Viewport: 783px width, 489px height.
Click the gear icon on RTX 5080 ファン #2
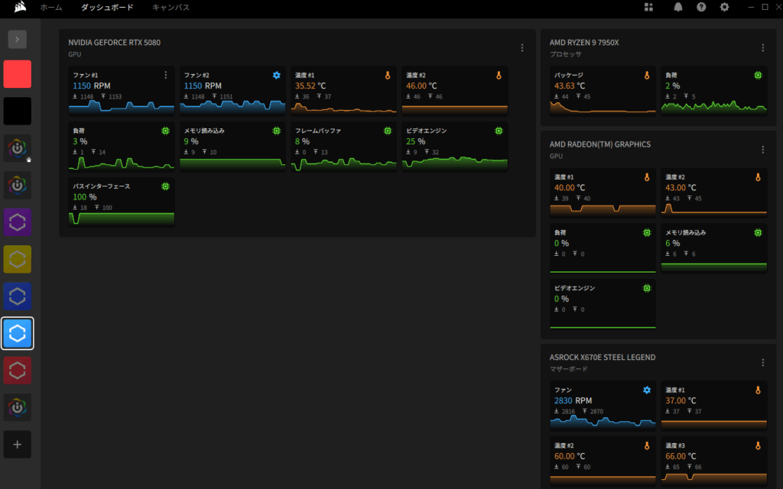coord(277,75)
